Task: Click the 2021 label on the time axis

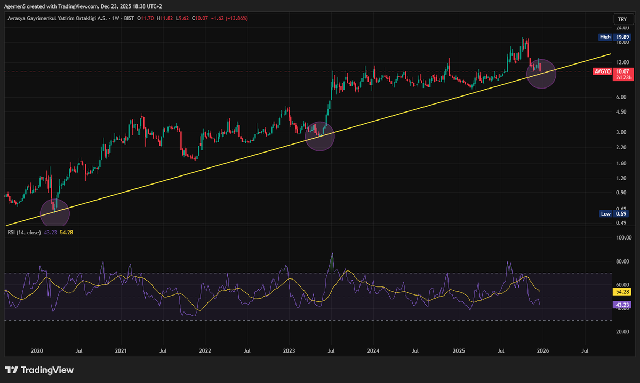Action: [x=121, y=352]
